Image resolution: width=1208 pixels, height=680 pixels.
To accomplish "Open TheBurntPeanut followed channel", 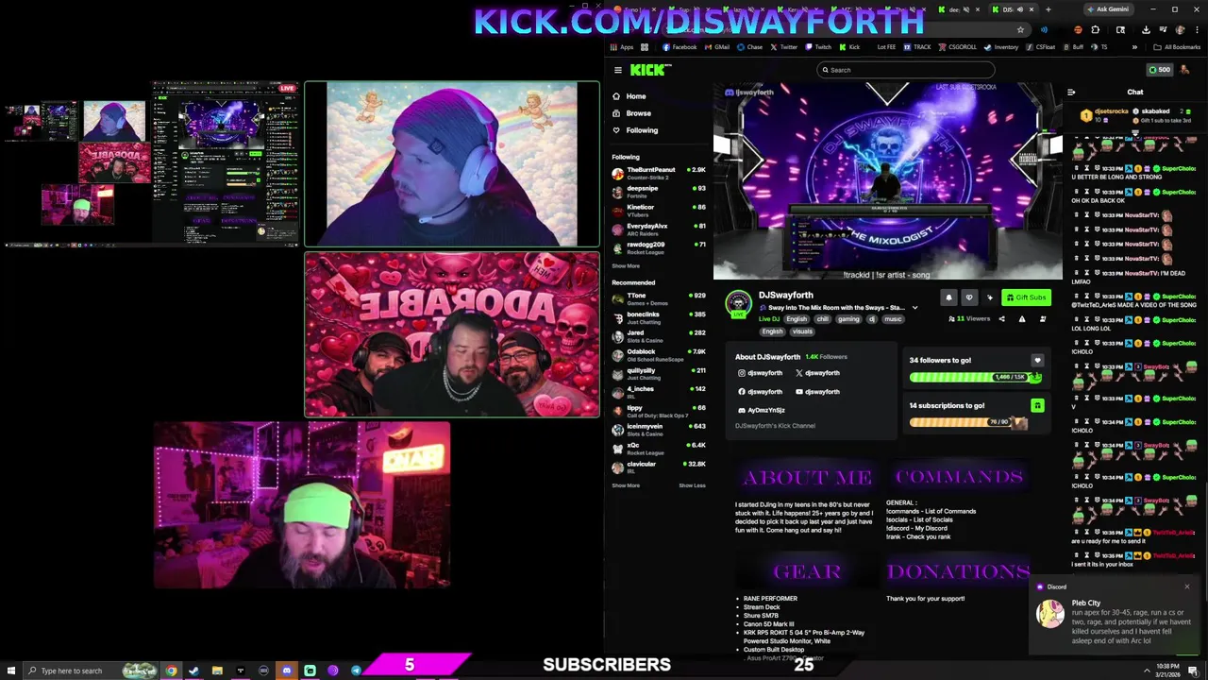I will tap(659, 173).
